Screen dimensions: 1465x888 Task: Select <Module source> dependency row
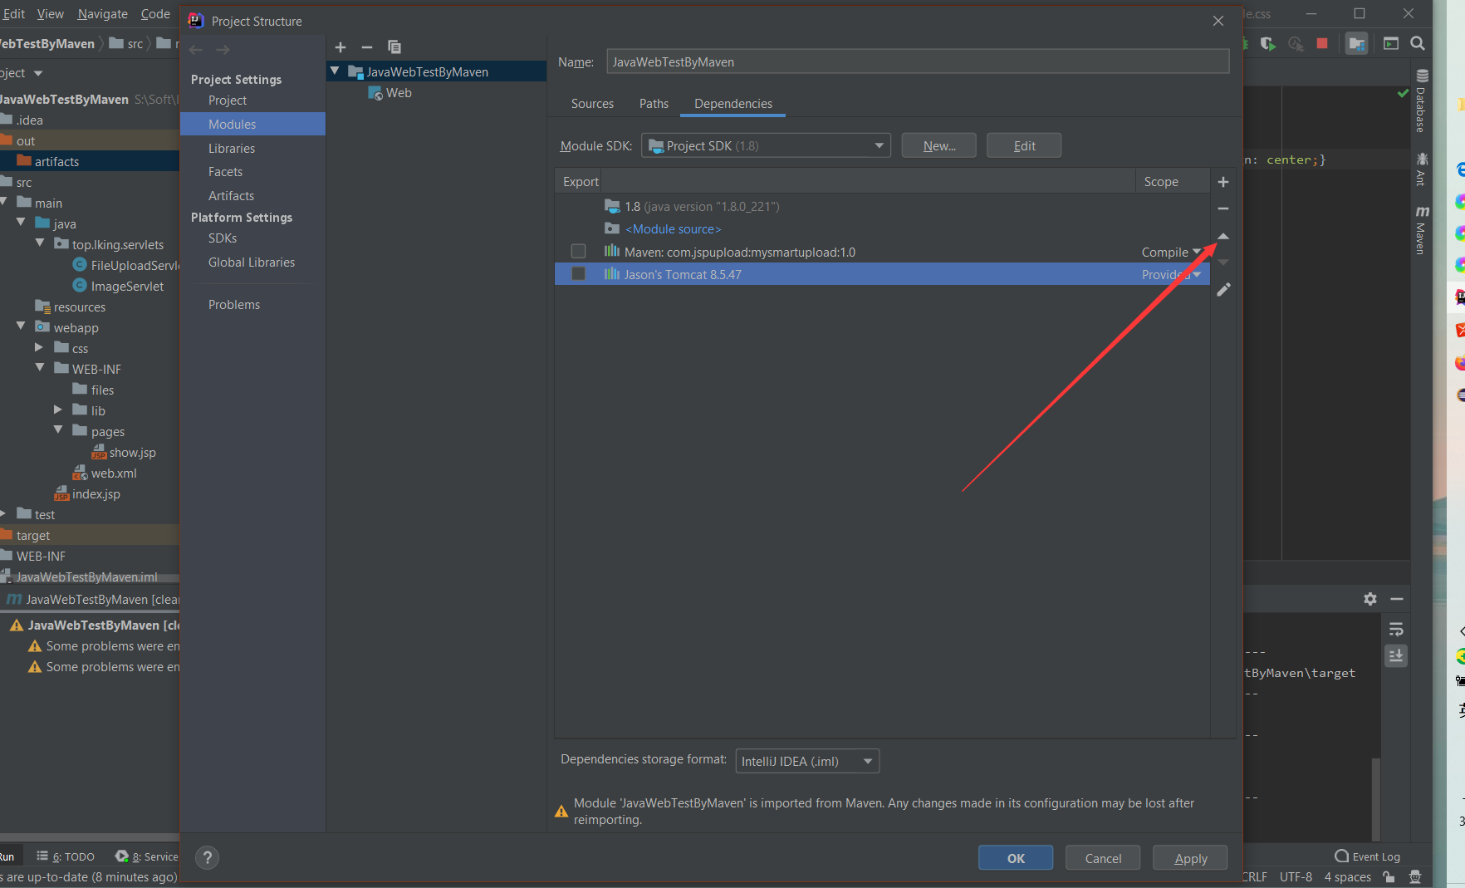[882, 228]
